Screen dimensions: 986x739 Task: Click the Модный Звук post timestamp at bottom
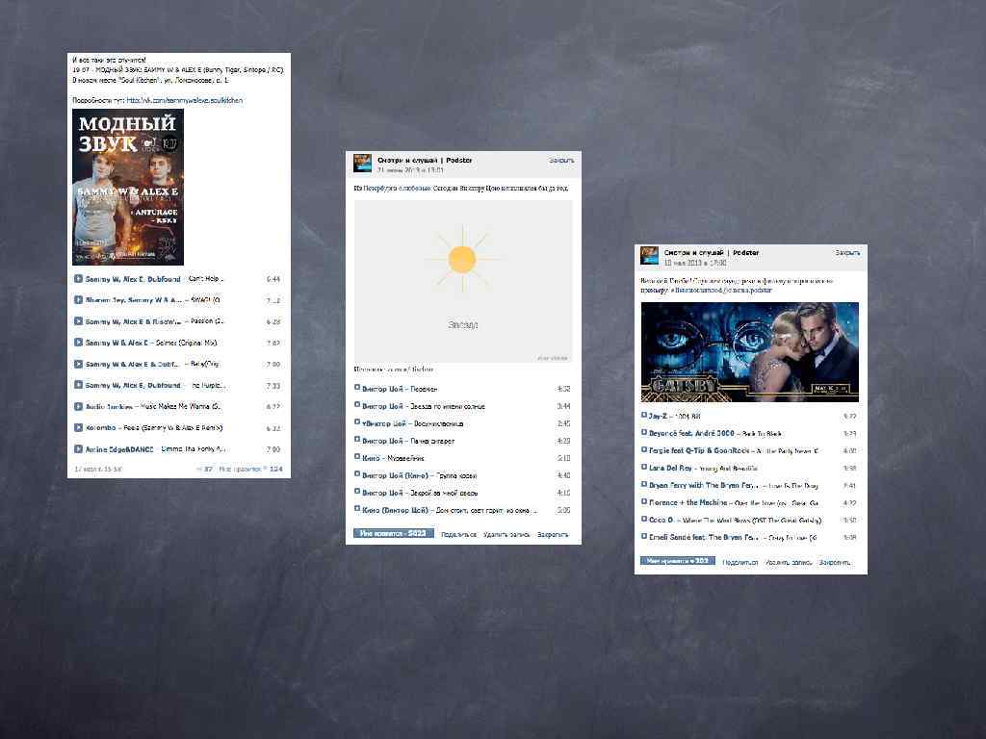(98, 469)
